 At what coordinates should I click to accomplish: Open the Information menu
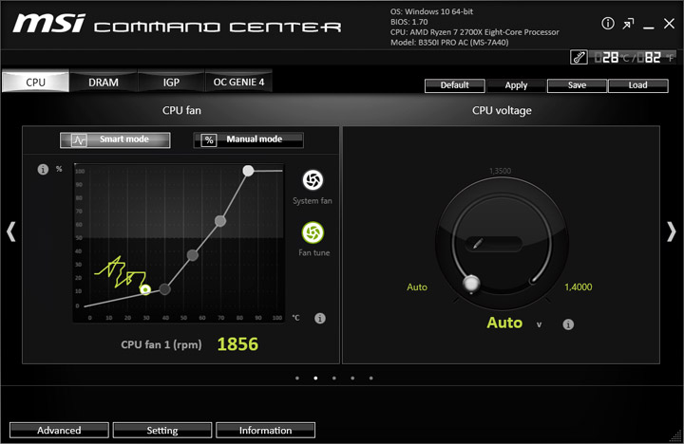point(265,430)
